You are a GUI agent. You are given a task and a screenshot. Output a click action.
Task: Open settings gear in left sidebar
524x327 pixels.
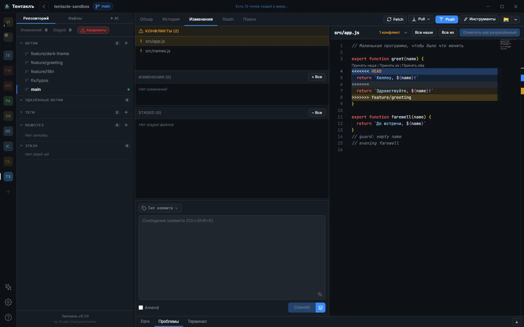[8, 302]
